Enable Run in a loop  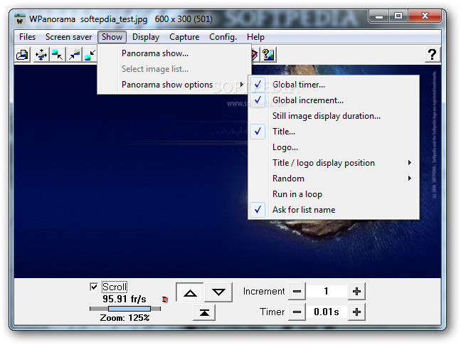tap(334, 194)
